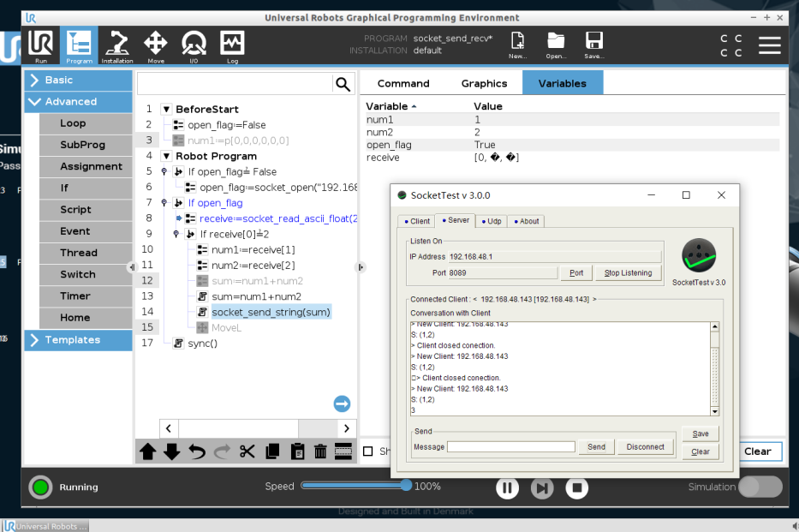Screen dimensions: 799x532
Task: Click the Port button in SocketTest
Action: 576,273
